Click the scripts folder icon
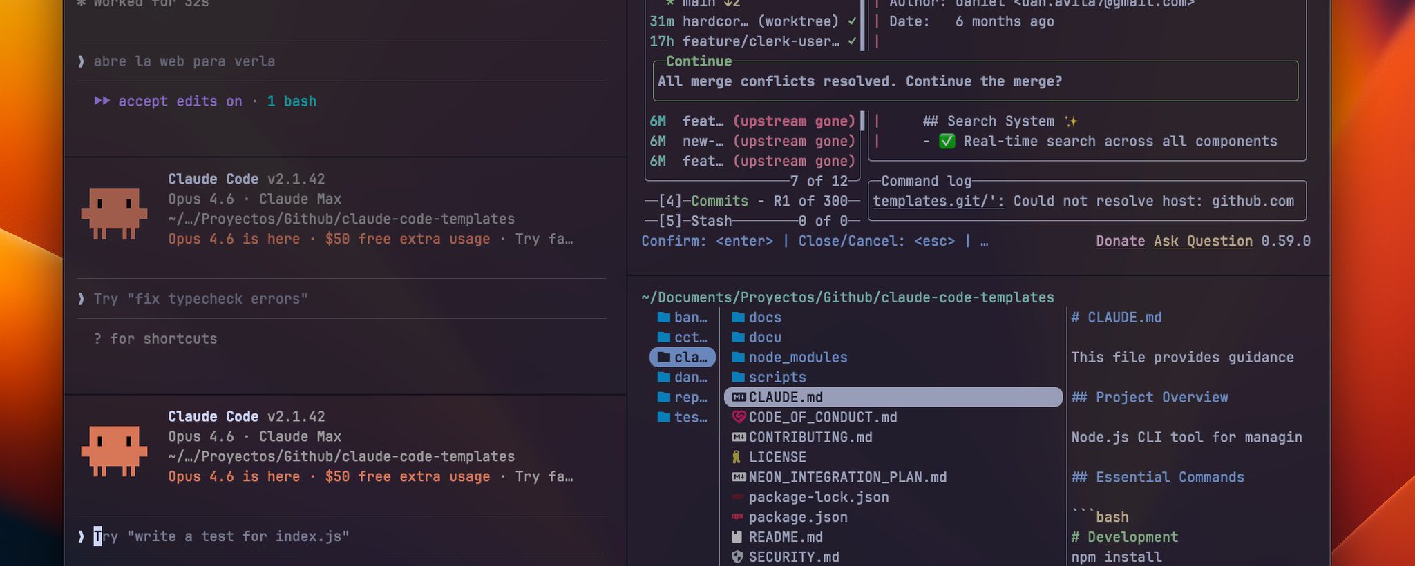The height and width of the screenshot is (566, 1415). tap(738, 378)
